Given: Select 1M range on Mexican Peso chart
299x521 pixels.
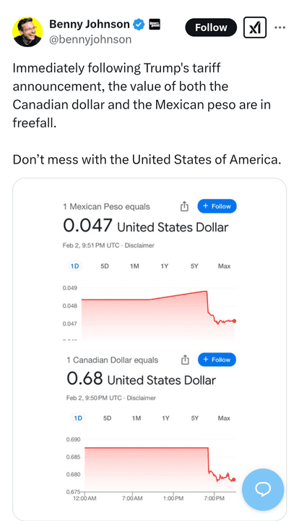Looking at the screenshot, I should [x=134, y=266].
